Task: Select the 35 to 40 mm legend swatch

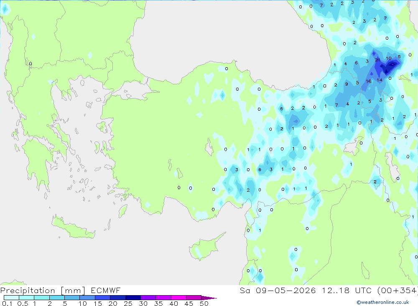Action: tap(163, 298)
